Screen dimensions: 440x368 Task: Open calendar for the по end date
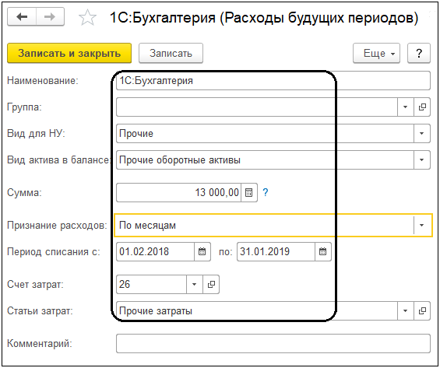tap(323, 251)
